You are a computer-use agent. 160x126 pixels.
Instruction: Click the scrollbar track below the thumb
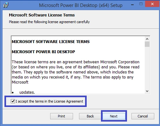tap(147, 67)
